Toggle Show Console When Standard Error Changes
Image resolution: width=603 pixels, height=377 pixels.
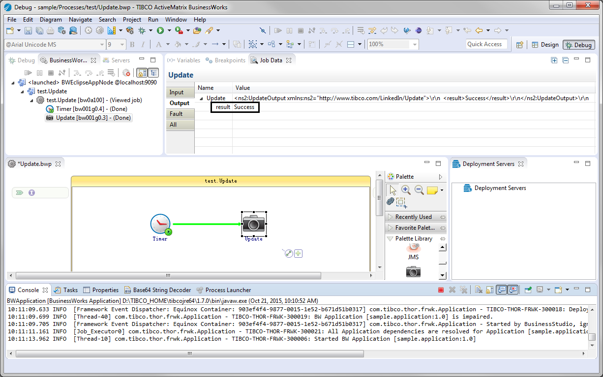pyautogui.click(x=513, y=290)
